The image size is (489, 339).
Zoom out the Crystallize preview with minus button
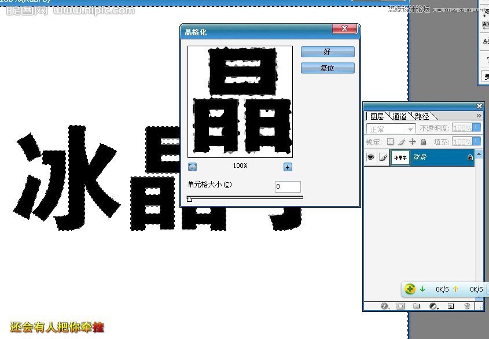(x=193, y=167)
